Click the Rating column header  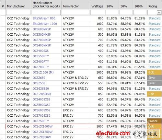click(153, 6)
